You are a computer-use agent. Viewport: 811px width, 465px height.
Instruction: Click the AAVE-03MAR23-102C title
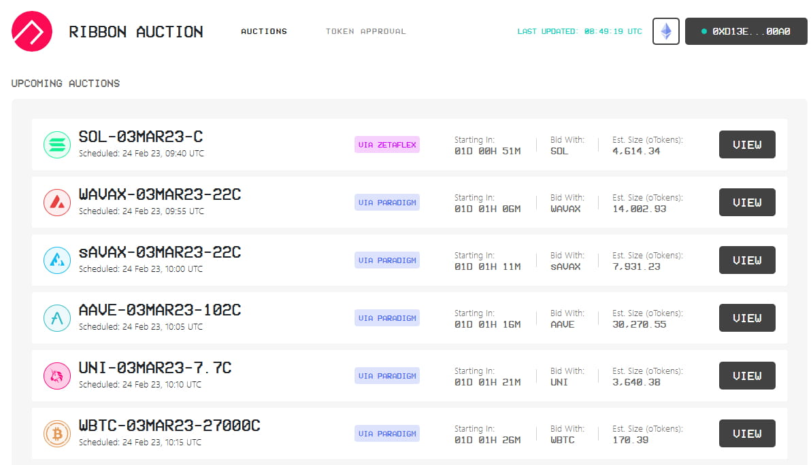pyautogui.click(x=160, y=311)
